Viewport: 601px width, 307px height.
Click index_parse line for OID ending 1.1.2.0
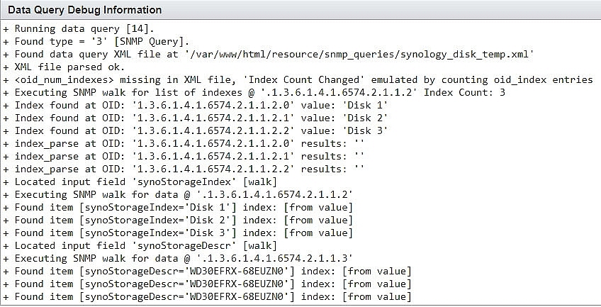click(x=184, y=143)
